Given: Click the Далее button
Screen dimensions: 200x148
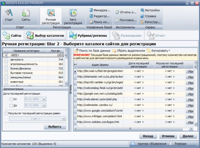Looking at the screenshot, I should pyautogui.click(x=188, y=136).
